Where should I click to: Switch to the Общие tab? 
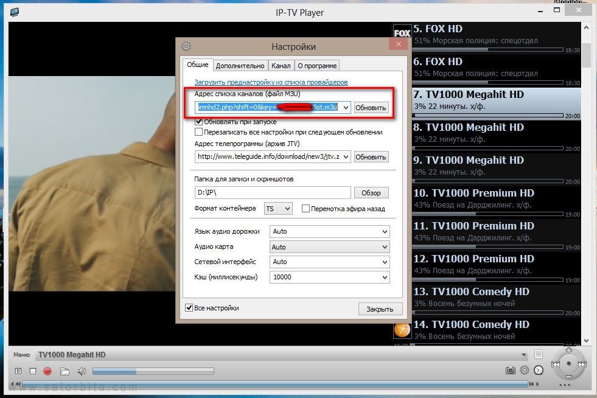pos(198,65)
